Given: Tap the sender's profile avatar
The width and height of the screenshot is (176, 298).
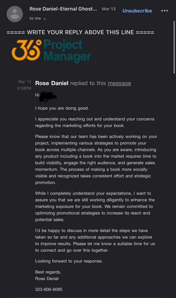Looking at the screenshot, I should pos(15,14).
